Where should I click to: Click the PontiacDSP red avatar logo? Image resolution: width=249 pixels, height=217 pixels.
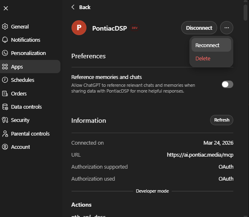point(79,28)
